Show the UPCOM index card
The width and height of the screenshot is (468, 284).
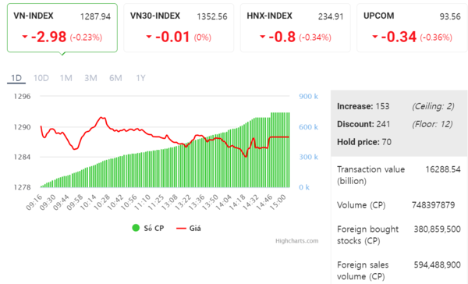[412, 28]
